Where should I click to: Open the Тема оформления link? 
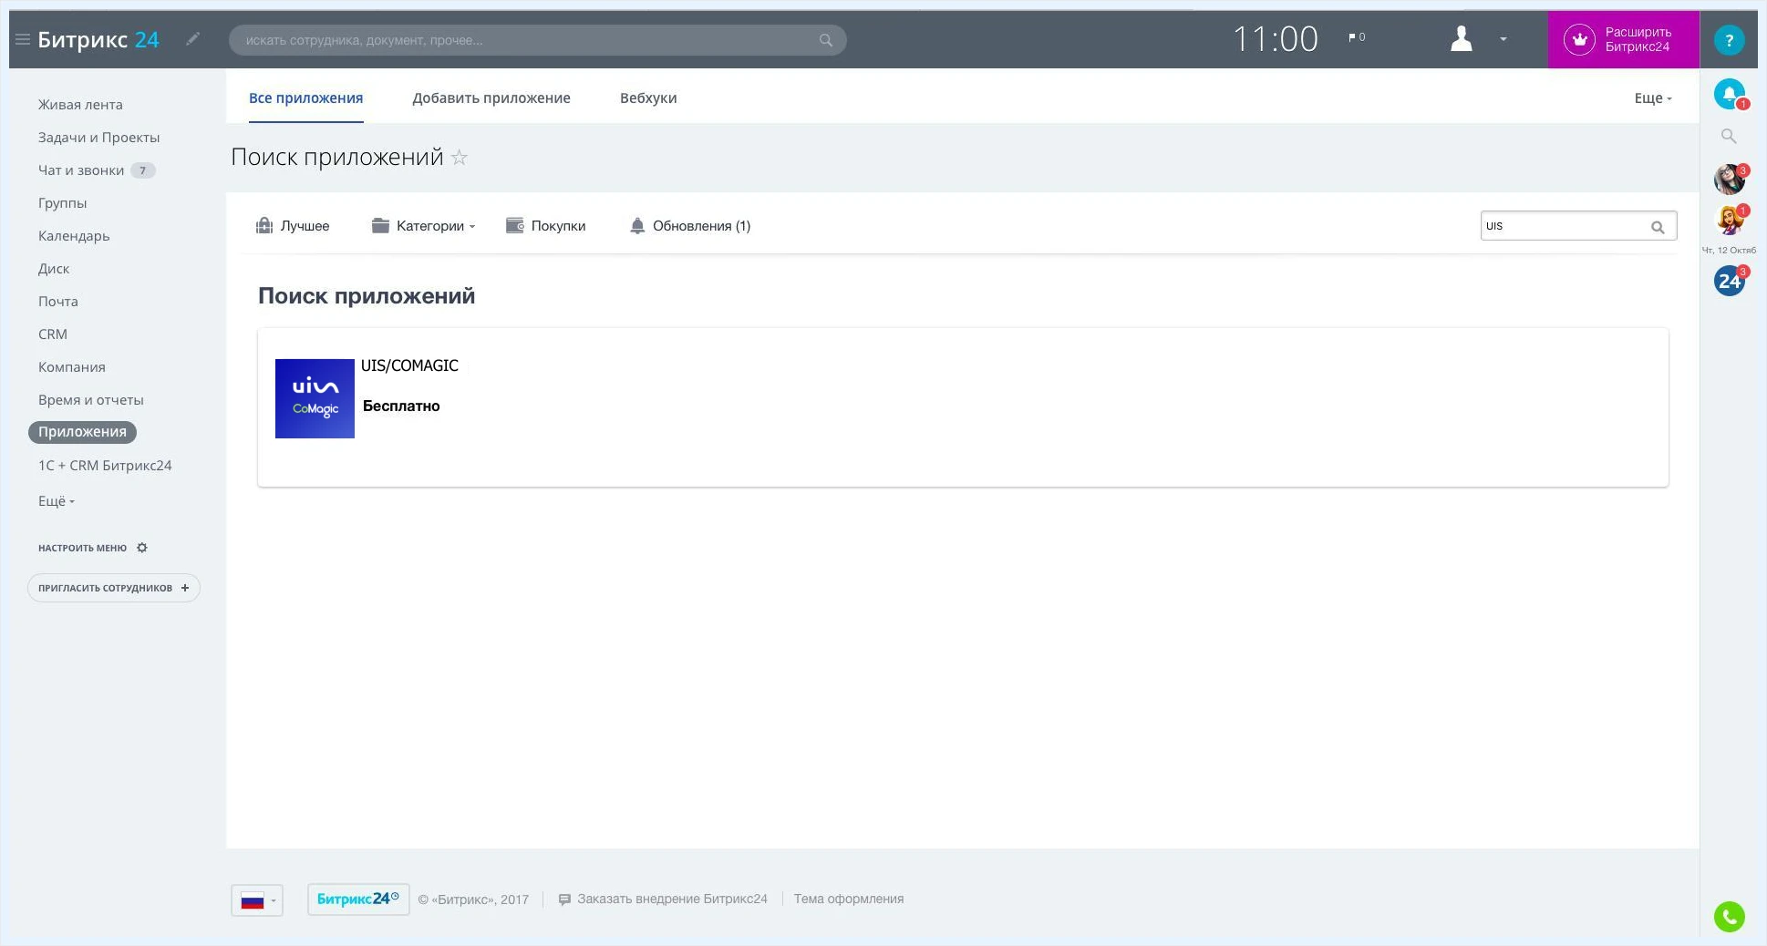(x=849, y=899)
